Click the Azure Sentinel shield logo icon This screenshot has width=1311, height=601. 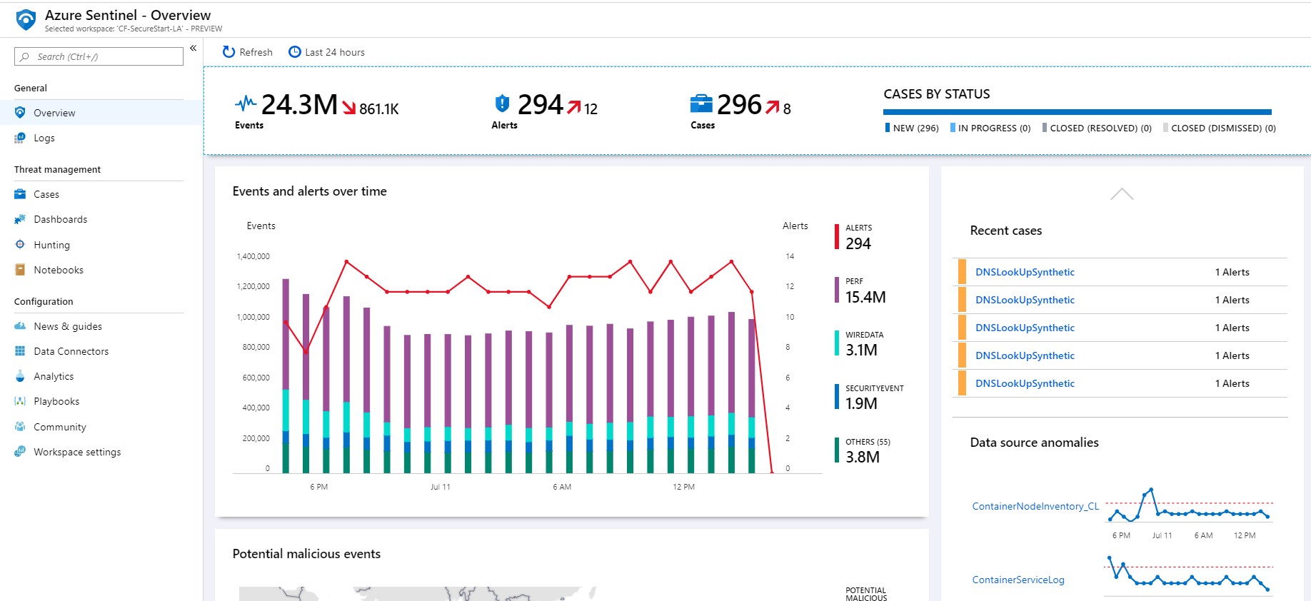pyautogui.click(x=26, y=19)
